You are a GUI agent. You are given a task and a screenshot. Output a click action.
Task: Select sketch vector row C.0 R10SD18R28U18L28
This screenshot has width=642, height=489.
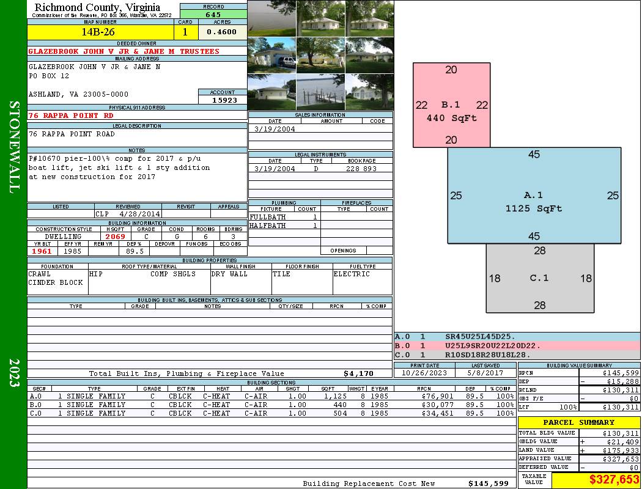click(x=517, y=355)
